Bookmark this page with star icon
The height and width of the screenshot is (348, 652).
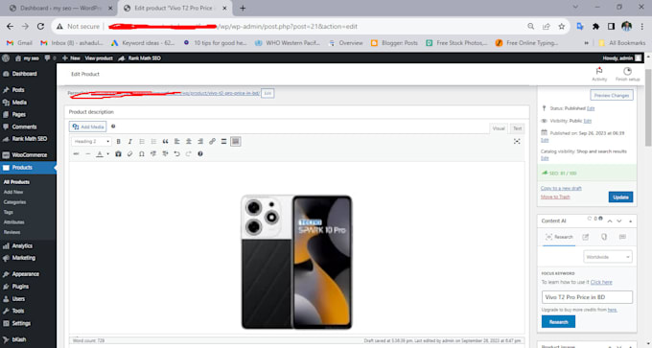coord(562,26)
